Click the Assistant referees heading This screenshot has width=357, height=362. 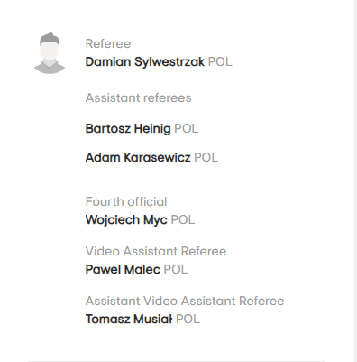pyautogui.click(x=139, y=98)
